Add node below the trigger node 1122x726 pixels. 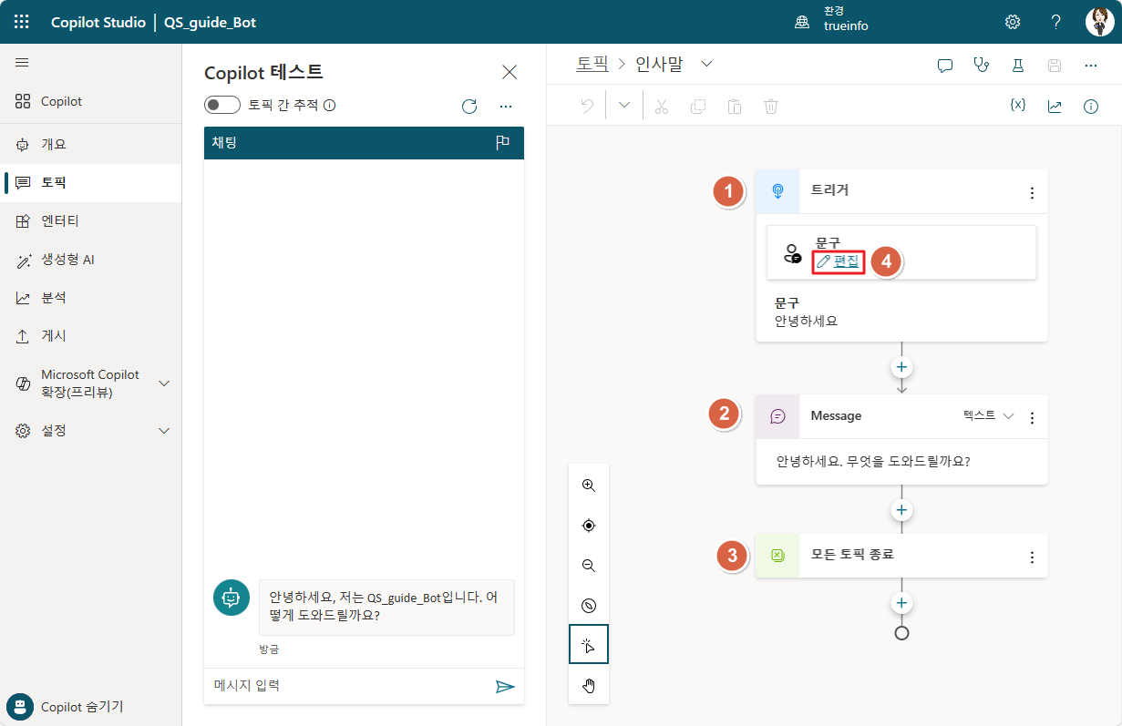pos(901,367)
